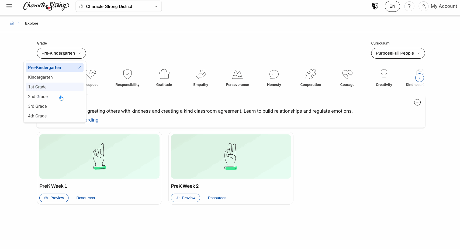Select the Responsibility shield icon
460x249 pixels.
click(x=127, y=74)
